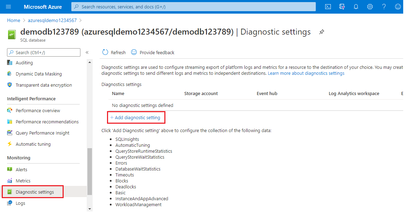Click the Refresh circular arrow icon
406x217 pixels.
pos(105,52)
